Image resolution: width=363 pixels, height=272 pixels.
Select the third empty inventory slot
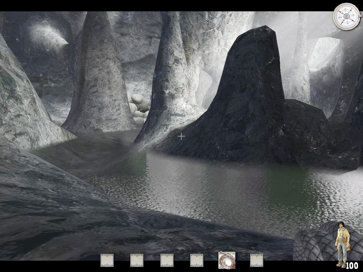[167, 260]
